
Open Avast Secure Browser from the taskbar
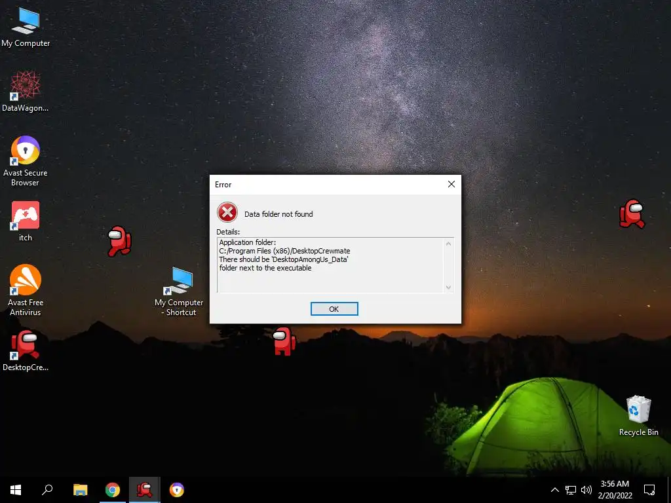[x=177, y=490]
